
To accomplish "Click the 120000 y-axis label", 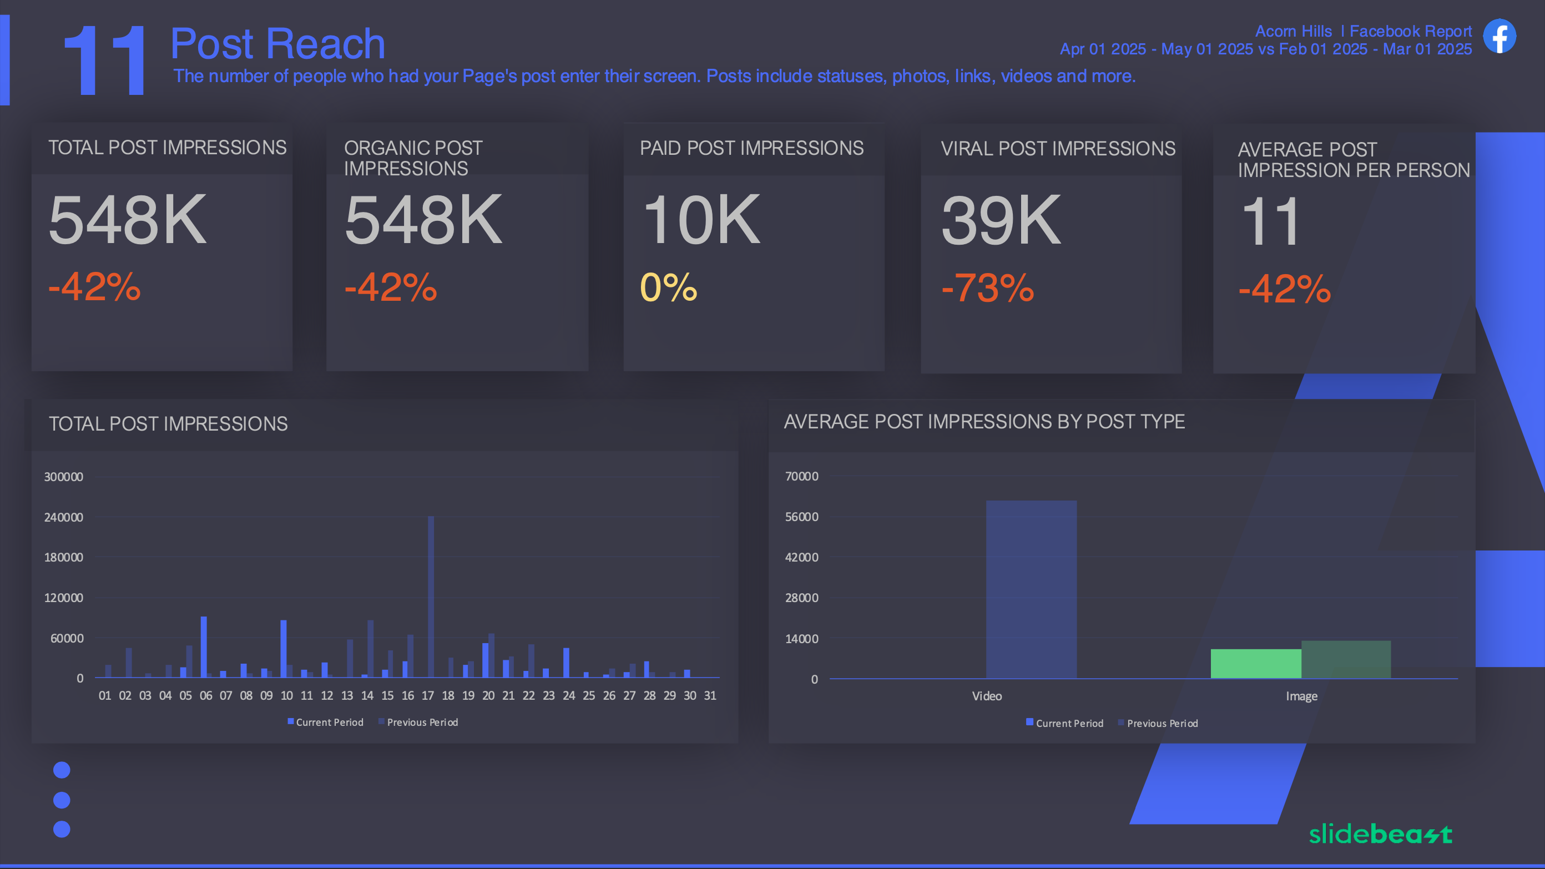I will click(64, 598).
